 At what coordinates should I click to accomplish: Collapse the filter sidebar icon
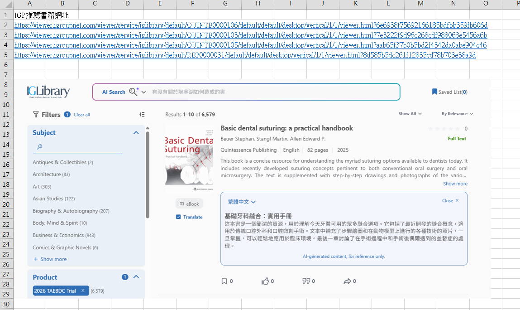tap(142, 115)
